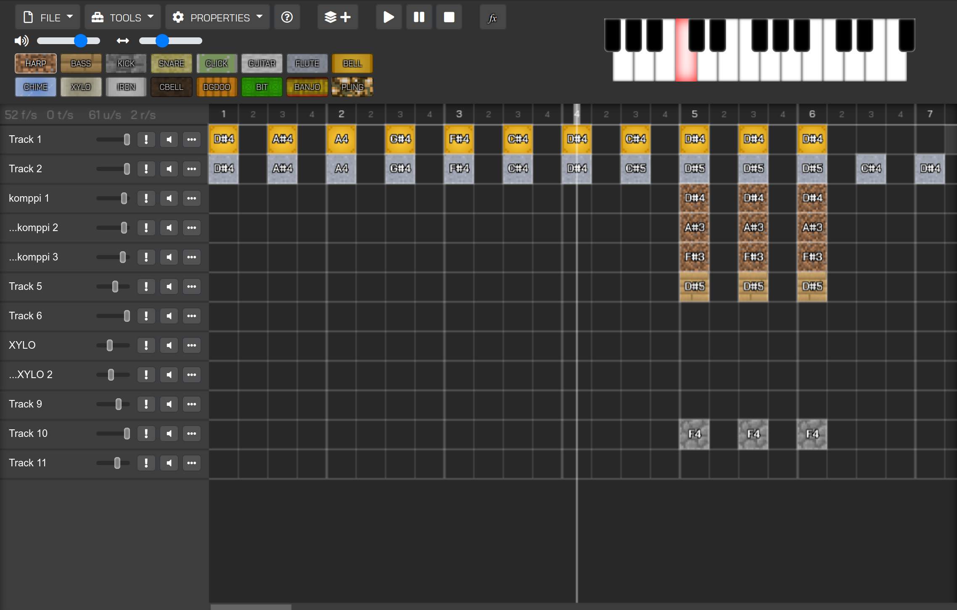The width and height of the screenshot is (957, 610).
Task: Click the Track 9 label
Action: pos(25,404)
